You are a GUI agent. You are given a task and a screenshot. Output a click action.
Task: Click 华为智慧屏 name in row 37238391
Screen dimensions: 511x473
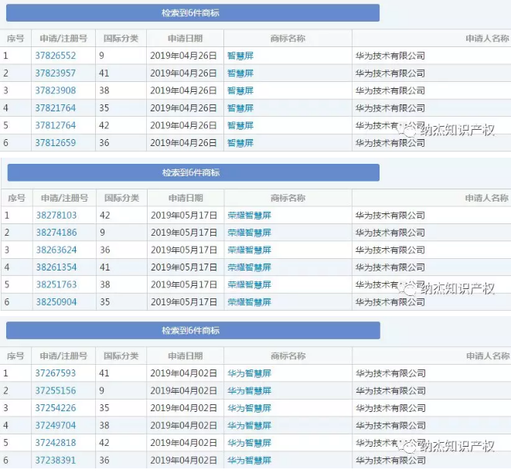[x=249, y=461]
